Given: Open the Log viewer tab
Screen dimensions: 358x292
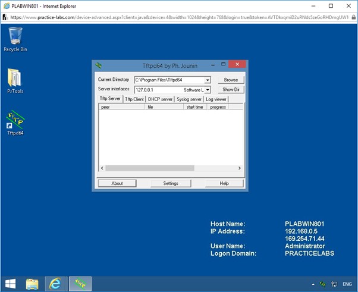Looking at the screenshot, I should point(216,99).
